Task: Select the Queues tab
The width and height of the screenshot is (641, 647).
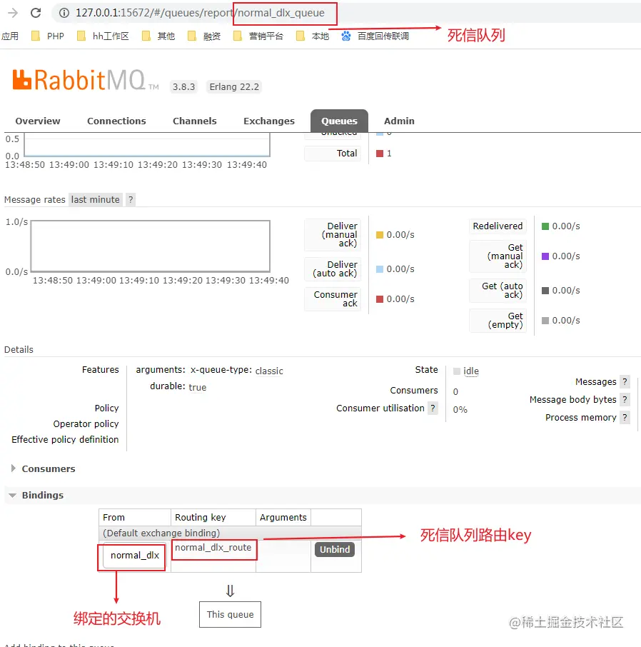Action: 339,121
